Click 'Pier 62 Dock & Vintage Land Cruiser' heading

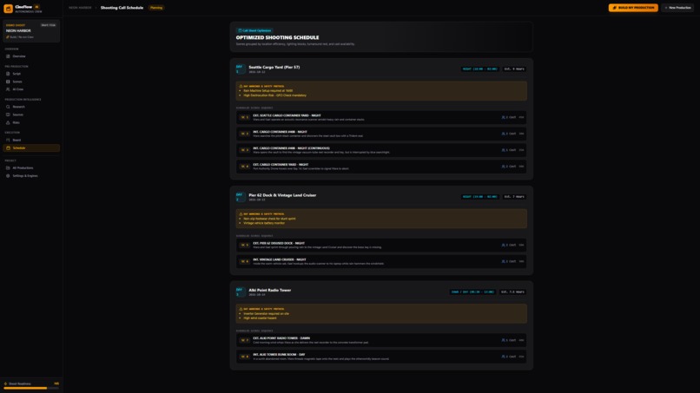[x=282, y=195]
